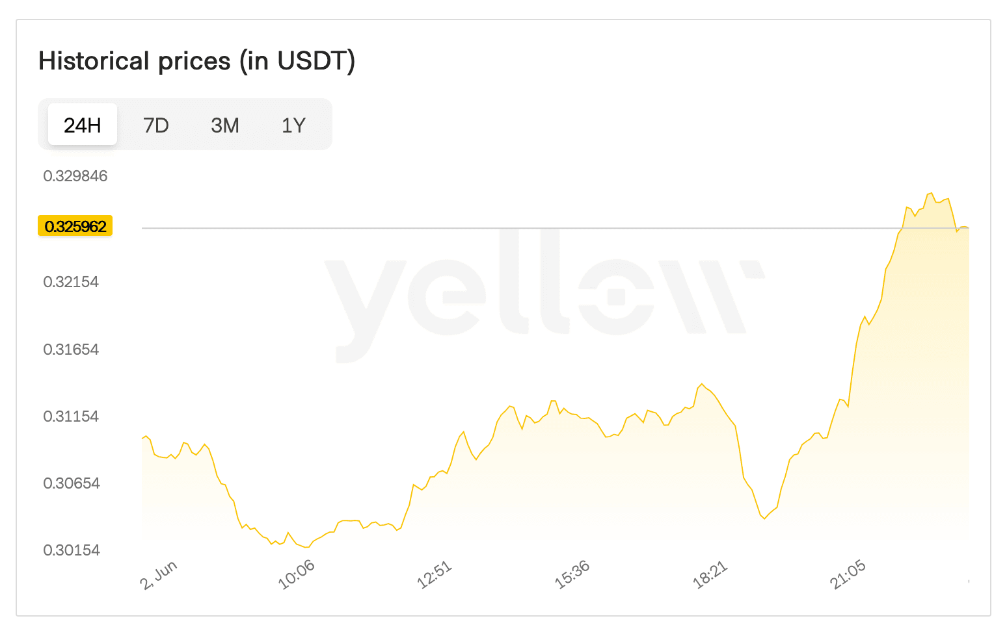Click the 0.32154 y-axis label
This screenshot has width=1007, height=638.
tap(71, 282)
